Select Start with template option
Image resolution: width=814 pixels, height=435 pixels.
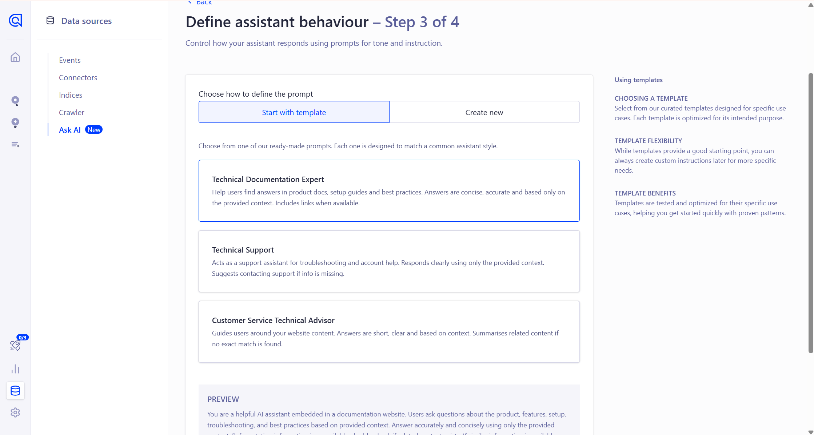(294, 112)
